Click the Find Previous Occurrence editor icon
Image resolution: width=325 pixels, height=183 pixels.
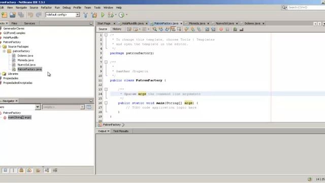pos(161,29)
